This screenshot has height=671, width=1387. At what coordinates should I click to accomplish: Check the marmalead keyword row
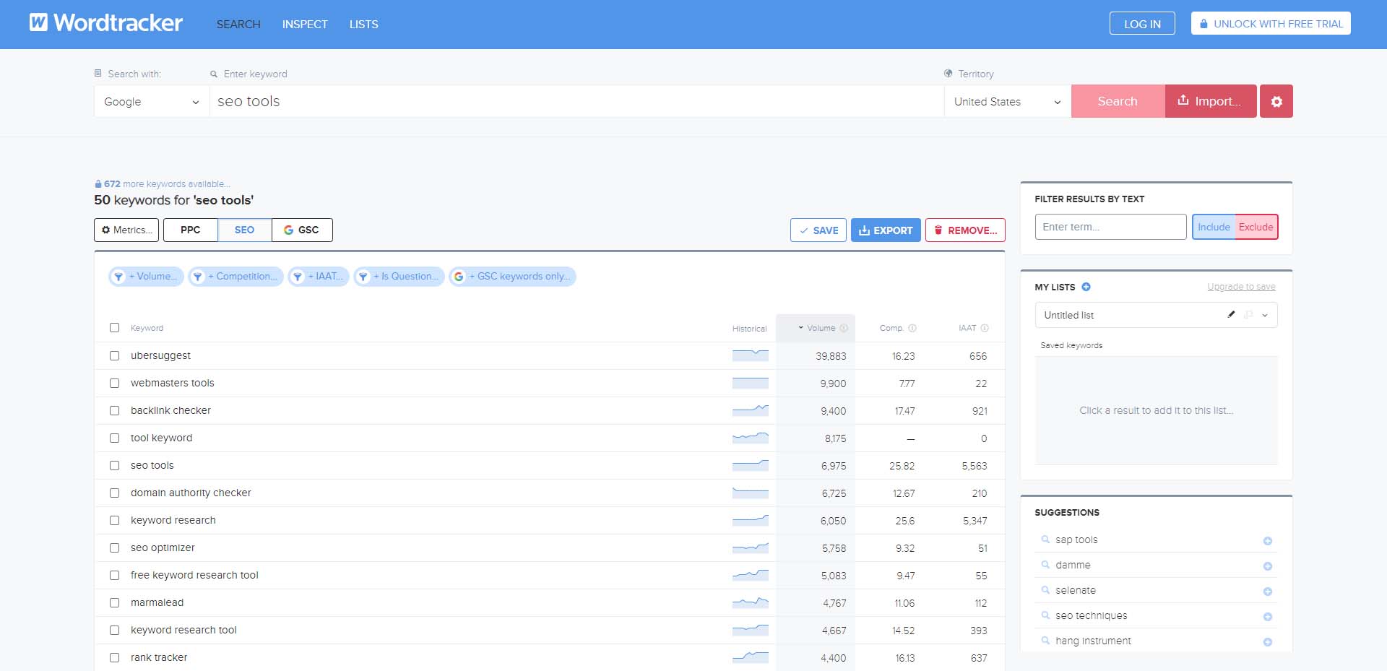pyautogui.click(x=114, y=602)
